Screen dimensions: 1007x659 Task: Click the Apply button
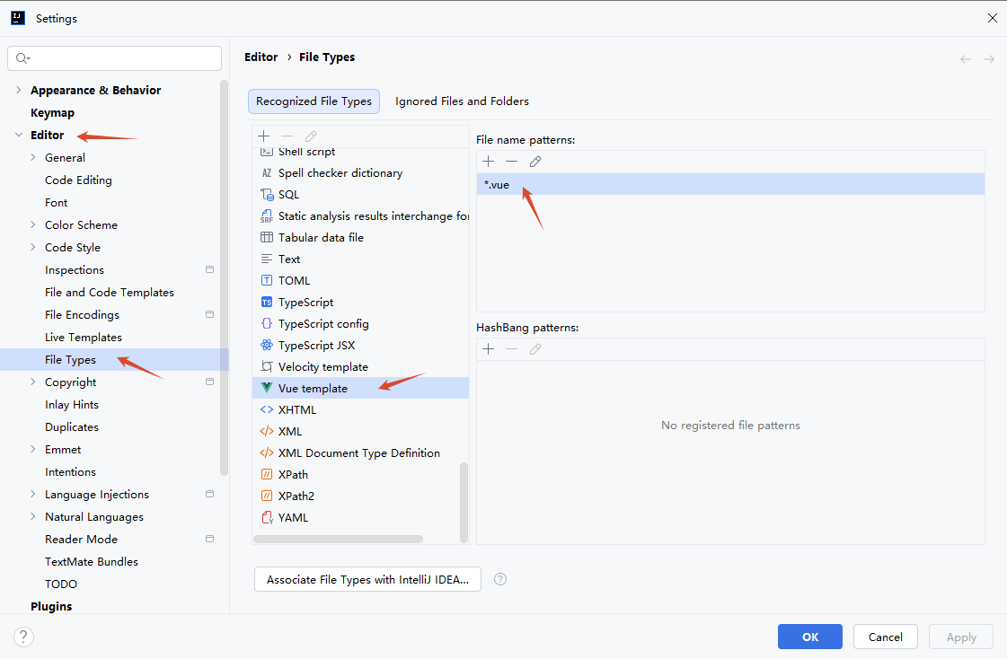961,637
